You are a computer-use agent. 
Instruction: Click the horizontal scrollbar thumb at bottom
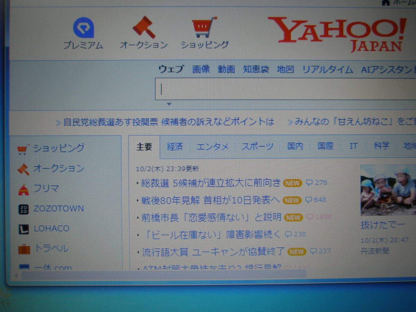(164, 275)
